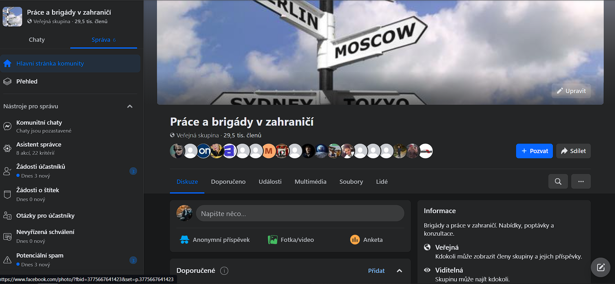The height and width of the screenshot is (284, 615).
Task: Click the search magnifier icon in group tabs
Action: [558, 181]
